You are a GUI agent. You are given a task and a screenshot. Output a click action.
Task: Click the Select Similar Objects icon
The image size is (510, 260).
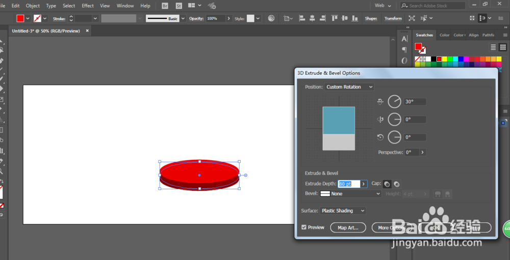point(424,18)
